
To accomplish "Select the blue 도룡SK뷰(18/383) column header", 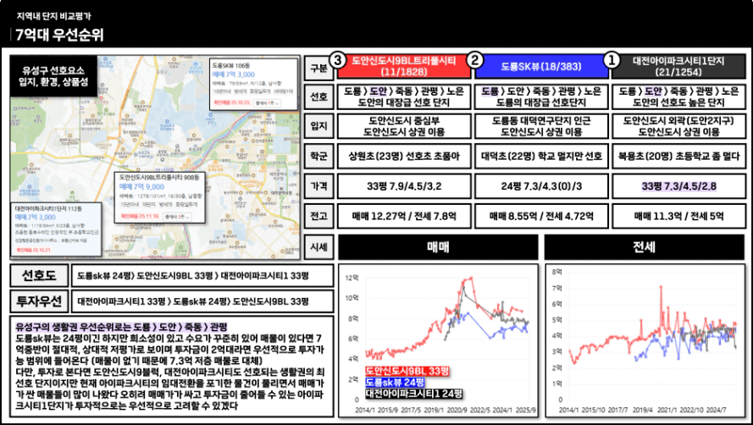I will tap(541, 67).
